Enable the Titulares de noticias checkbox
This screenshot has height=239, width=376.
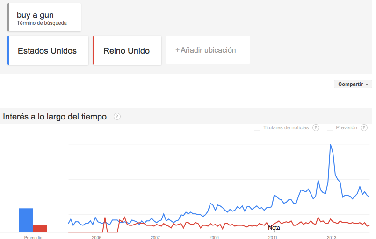[257, 128]
